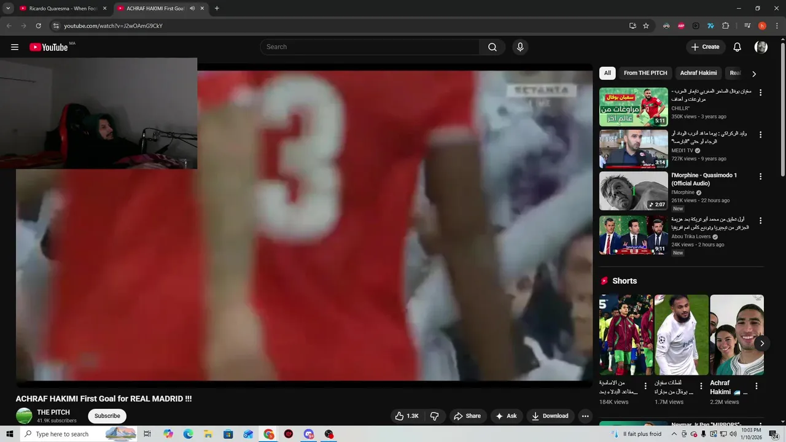This screenshot has width=786, height=442.
Task: Click taskbar 'Type here to search' box
Action: (x=79, y=434)
